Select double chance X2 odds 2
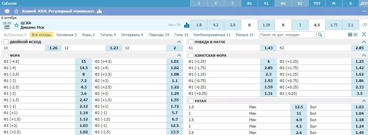 click(x=175, y=48)
